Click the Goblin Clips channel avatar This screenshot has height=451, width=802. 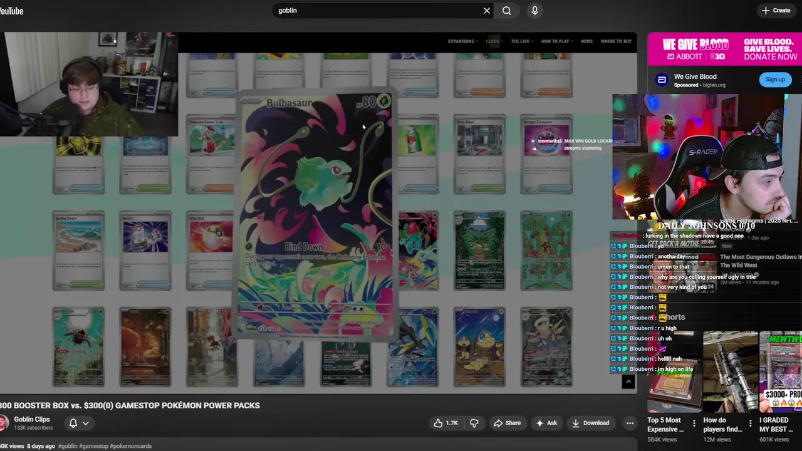(3, 423)
